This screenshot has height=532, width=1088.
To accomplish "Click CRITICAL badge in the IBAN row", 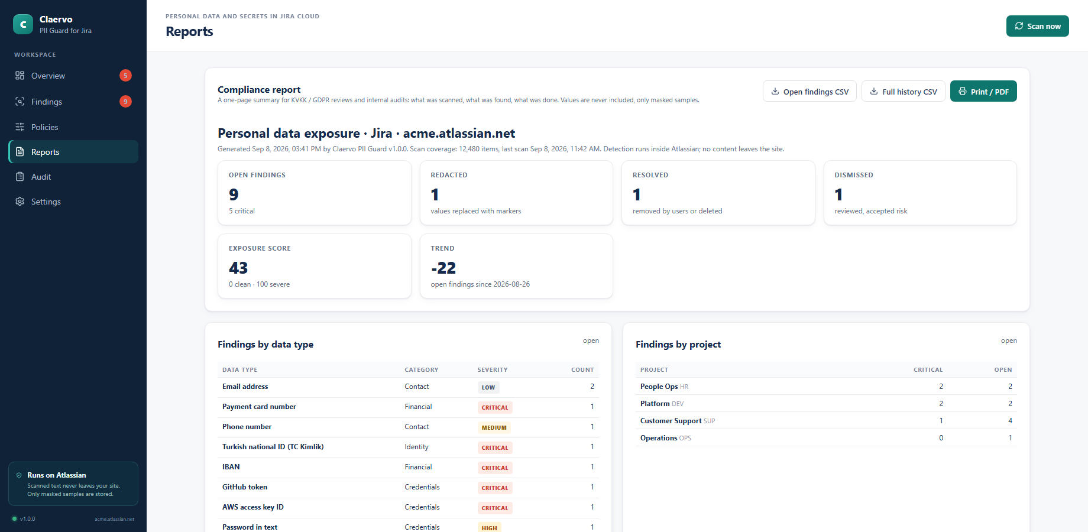I will pos(495,468).
